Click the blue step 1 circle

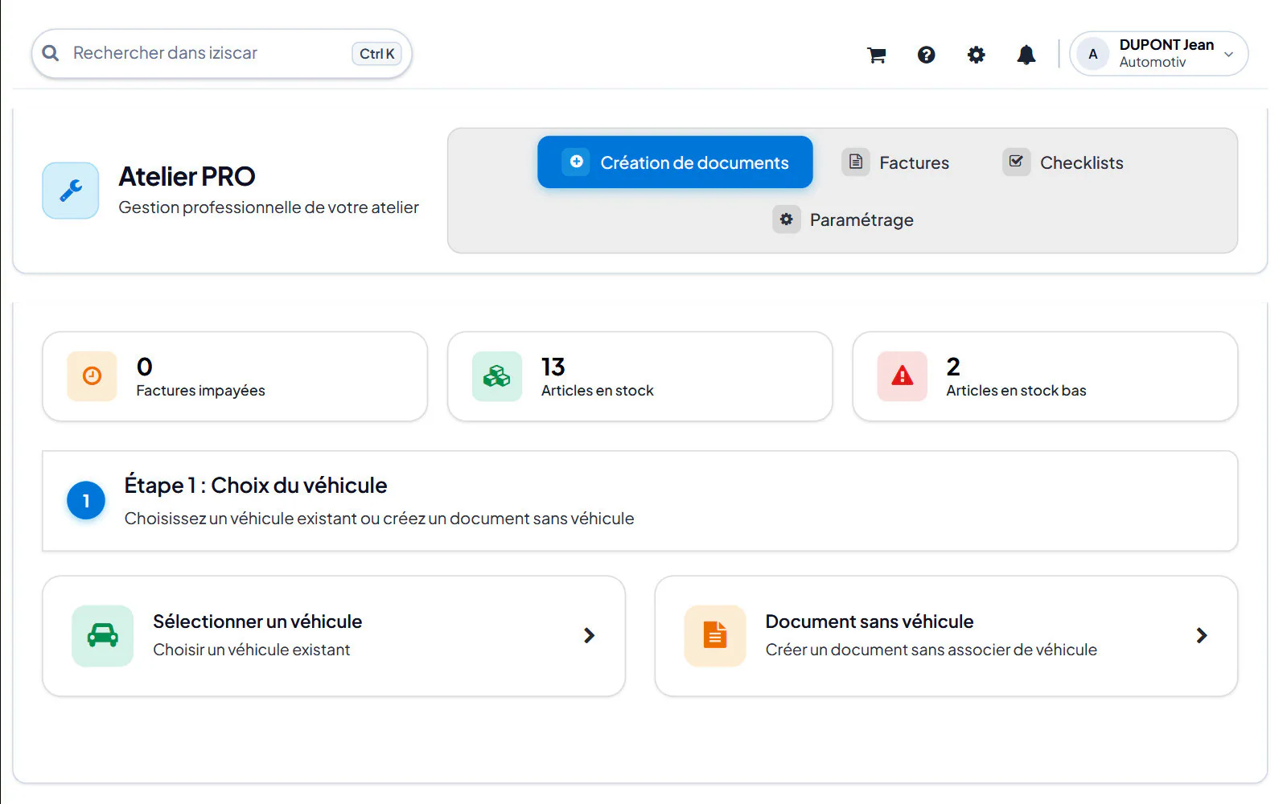pos(85,501)
